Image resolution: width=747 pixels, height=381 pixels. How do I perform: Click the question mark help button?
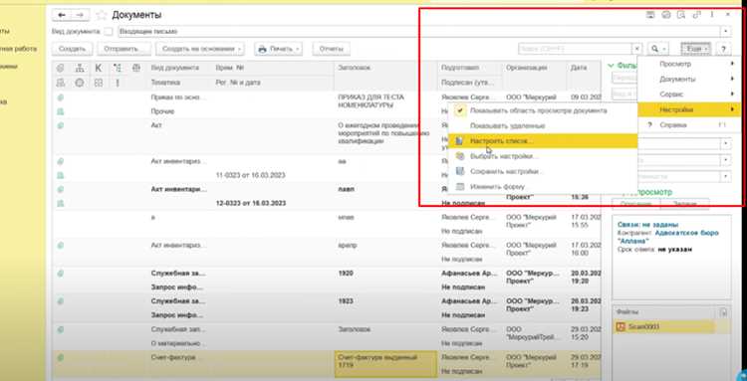point(723,49)
